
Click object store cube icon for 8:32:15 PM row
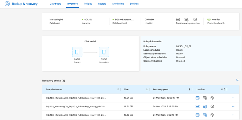(x=212, y=115)
